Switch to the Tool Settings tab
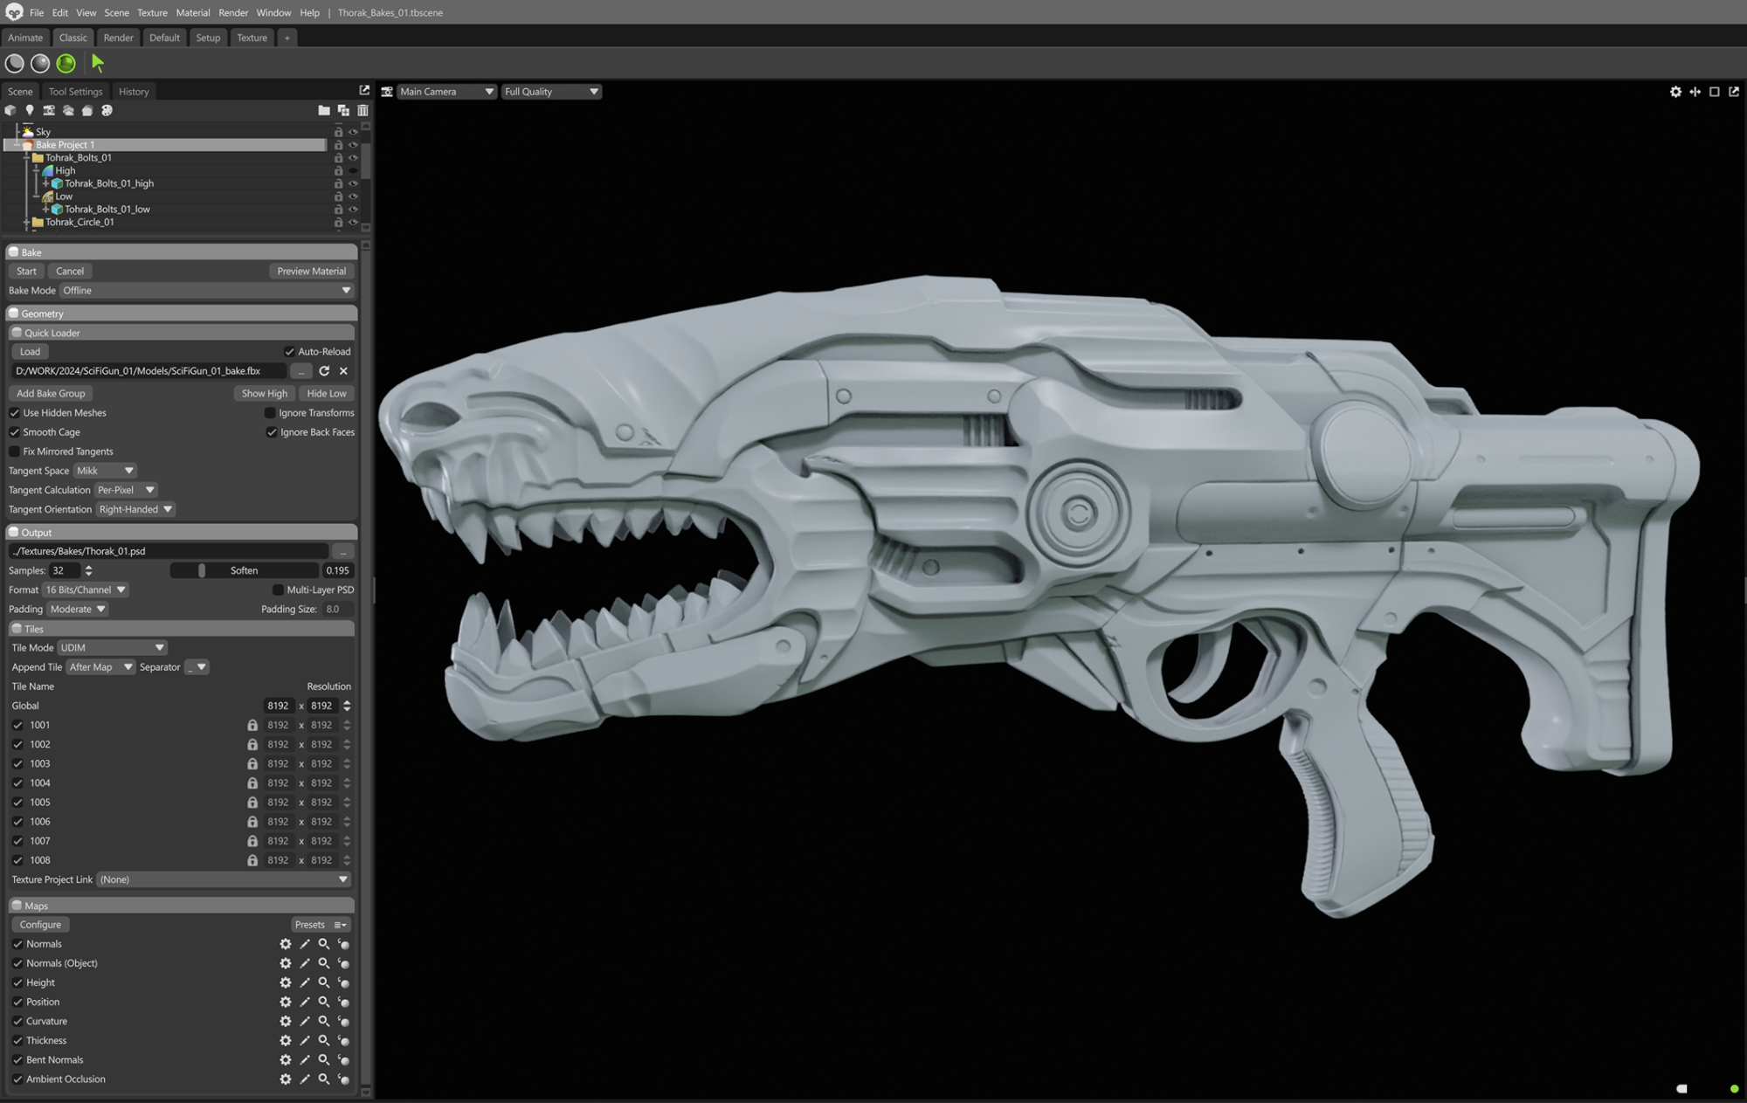The height and width of the screenshot is (1103, 1747). tap(75, 92)
